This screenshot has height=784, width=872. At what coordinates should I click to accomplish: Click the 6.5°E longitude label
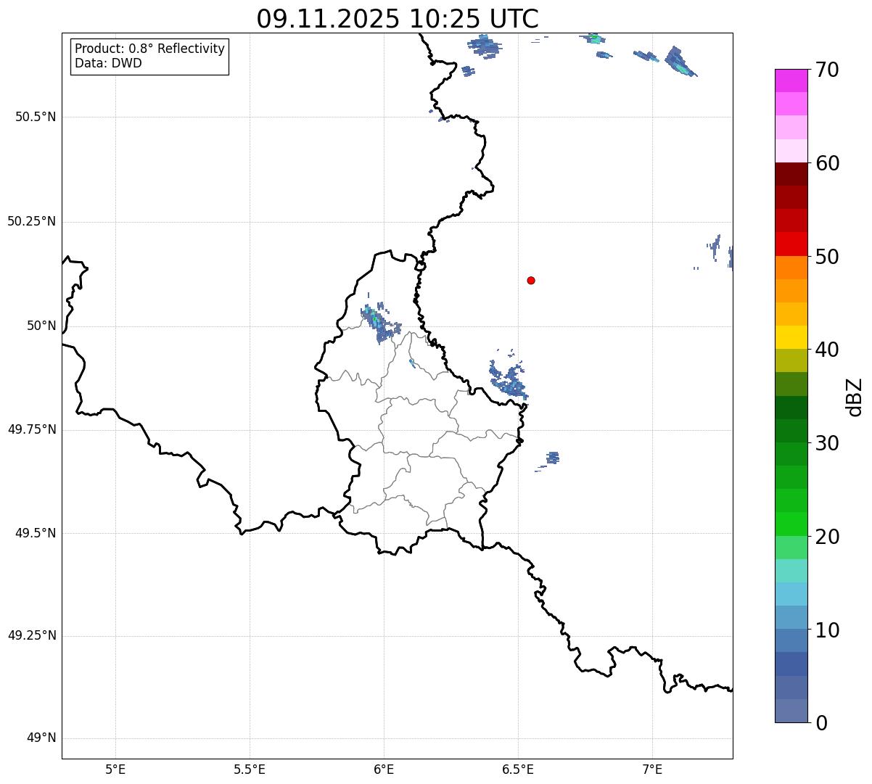click(x=518, y=769)
